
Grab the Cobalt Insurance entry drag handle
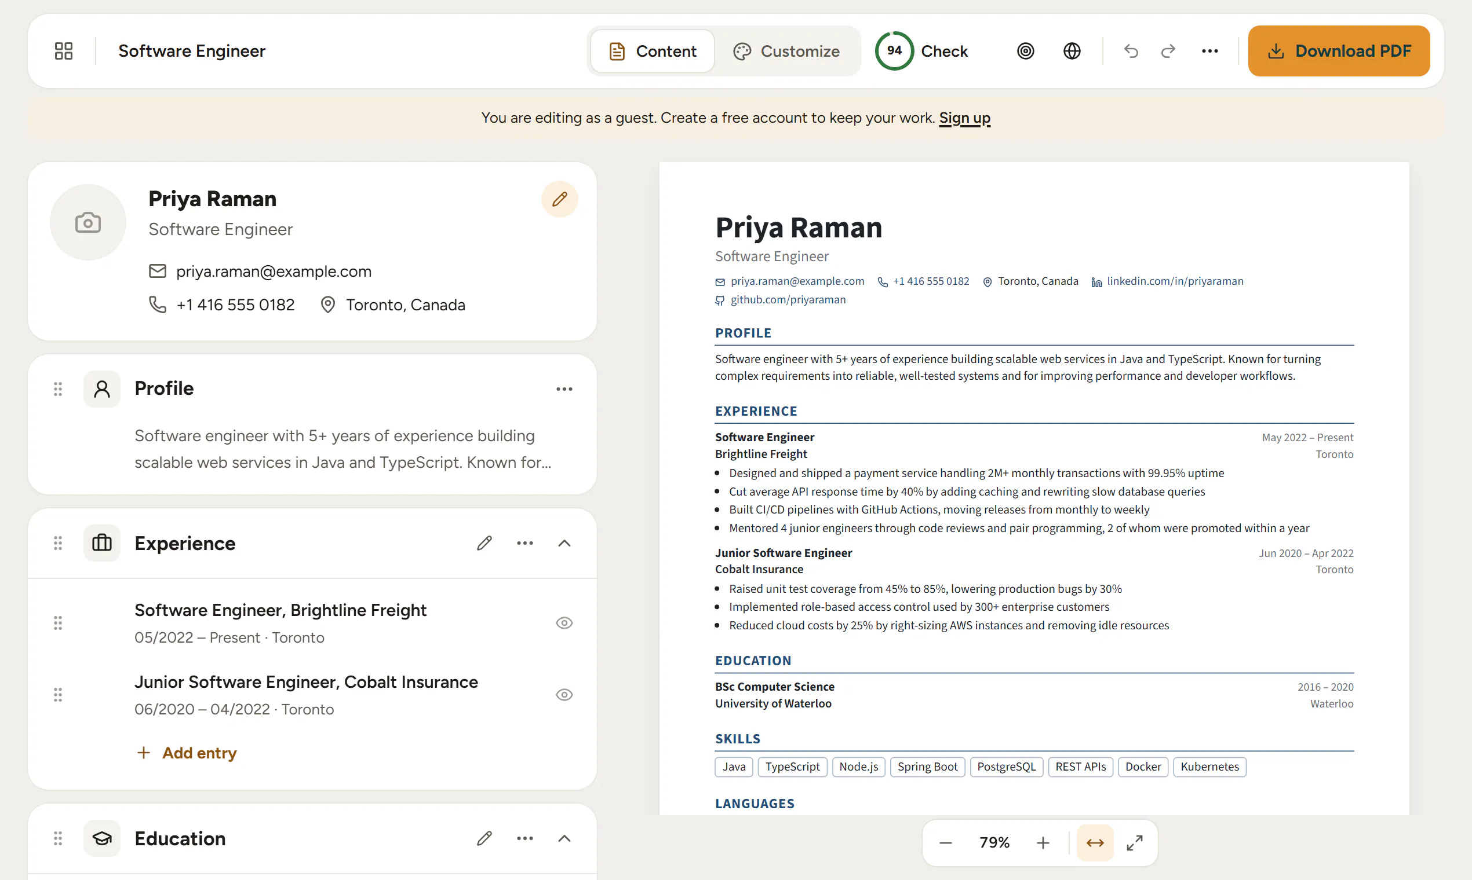(x=57, y=695)
